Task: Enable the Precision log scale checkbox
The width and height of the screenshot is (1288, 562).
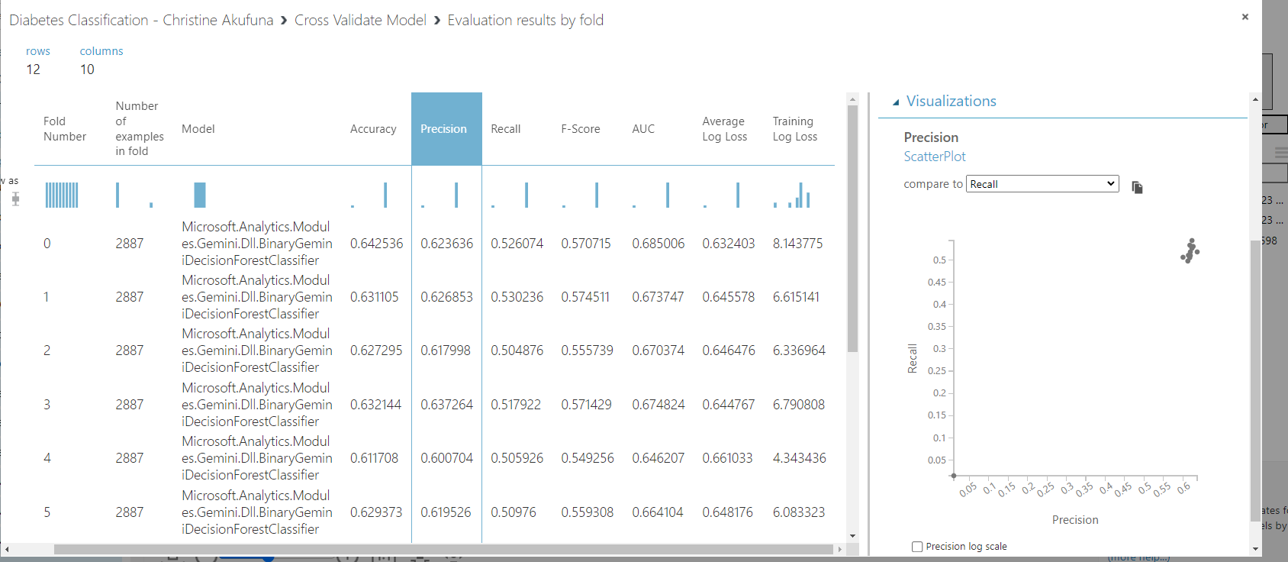Action: [917, 547]
